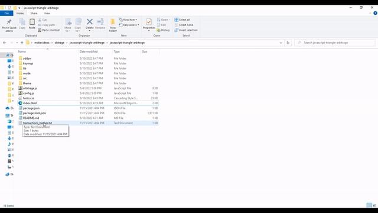378x213 pixels.
Task: Go back with navigation arrow
Action: coord(5,43)
